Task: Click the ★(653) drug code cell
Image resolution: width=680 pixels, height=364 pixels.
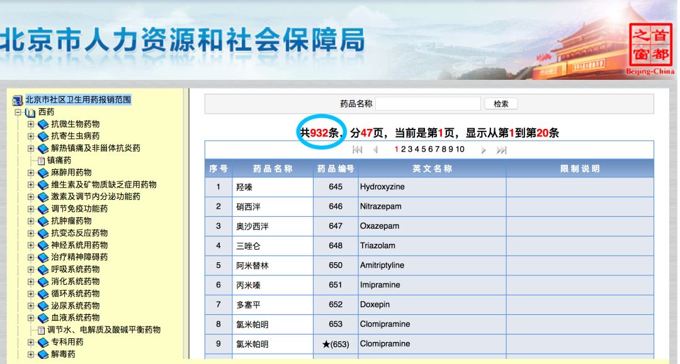Action: pos(336,344)
